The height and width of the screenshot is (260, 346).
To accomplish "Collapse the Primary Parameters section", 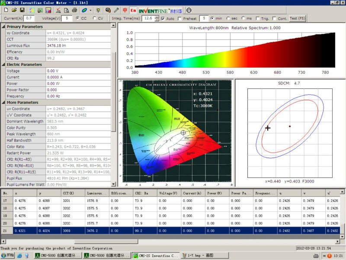I will pos(3,26).
